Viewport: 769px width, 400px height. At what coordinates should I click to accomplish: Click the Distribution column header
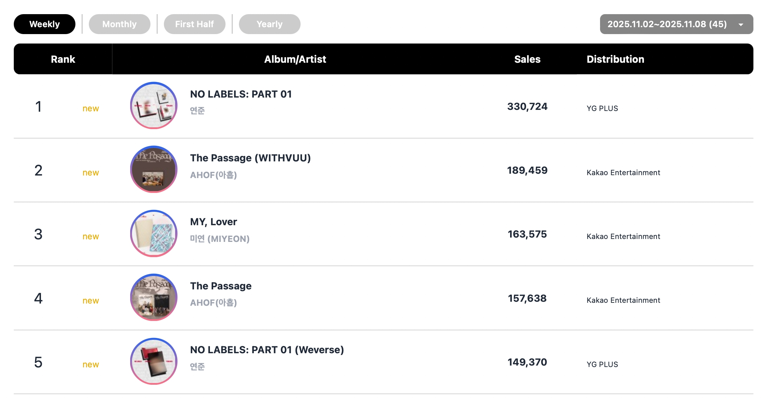click(615, 59)
